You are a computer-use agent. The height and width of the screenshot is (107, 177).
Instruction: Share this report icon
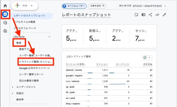pos(150,15)
